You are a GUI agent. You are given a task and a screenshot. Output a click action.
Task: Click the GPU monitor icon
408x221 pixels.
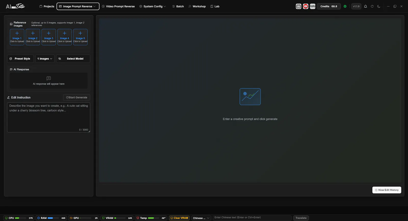[x=71, y=218]
